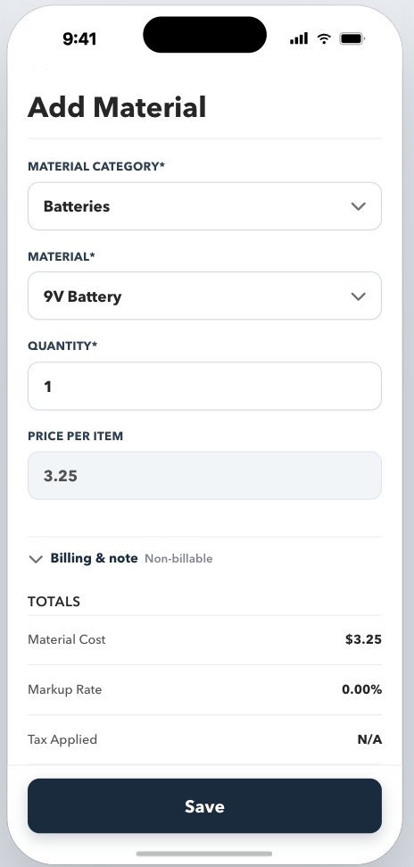The height and width of the screenshot is (867, 414).
Task: Expand the Billing & note section
Action: click(x=120, y=558)
